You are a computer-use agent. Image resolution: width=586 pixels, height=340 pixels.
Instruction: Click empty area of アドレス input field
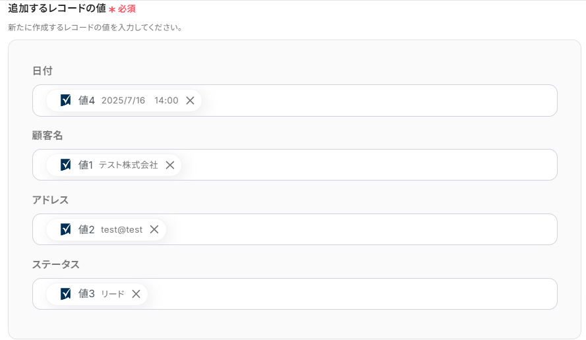pos(361,229)
